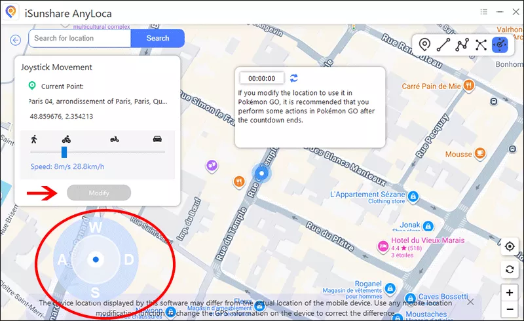The height and width of the screenshot is (321, 524).
Task: Select the jump teleport mode icon
Action: (481, 45)
